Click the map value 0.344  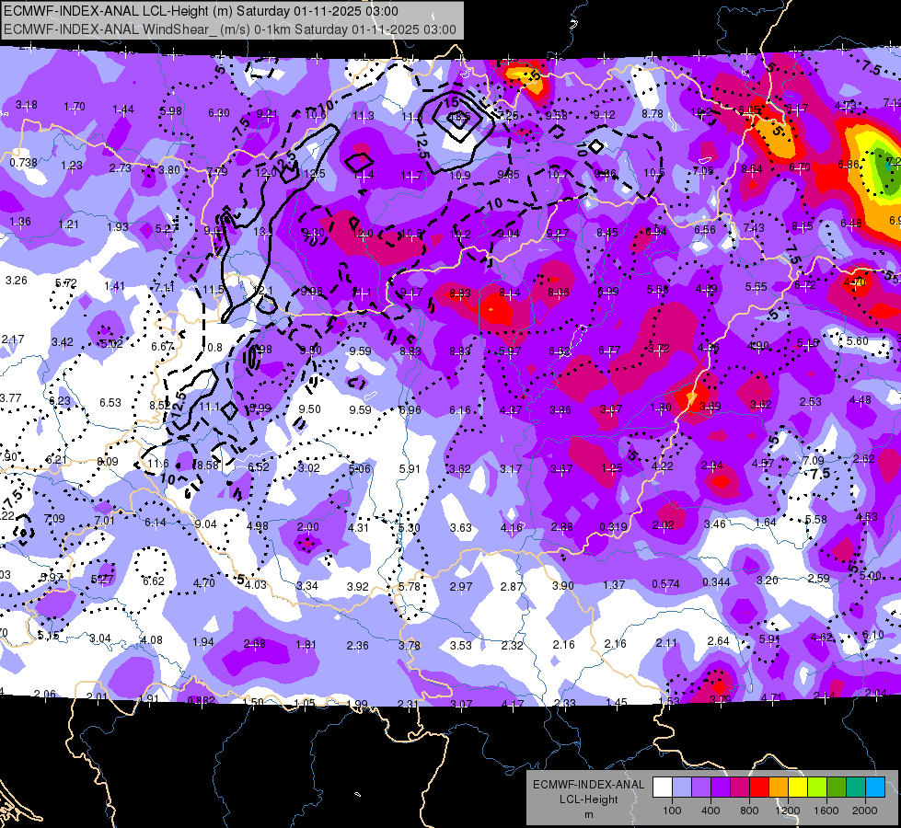coord(716,582)
